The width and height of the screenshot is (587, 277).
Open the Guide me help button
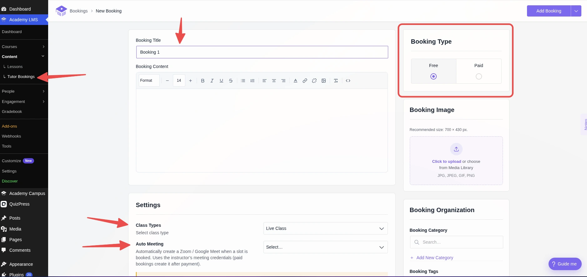565,264
